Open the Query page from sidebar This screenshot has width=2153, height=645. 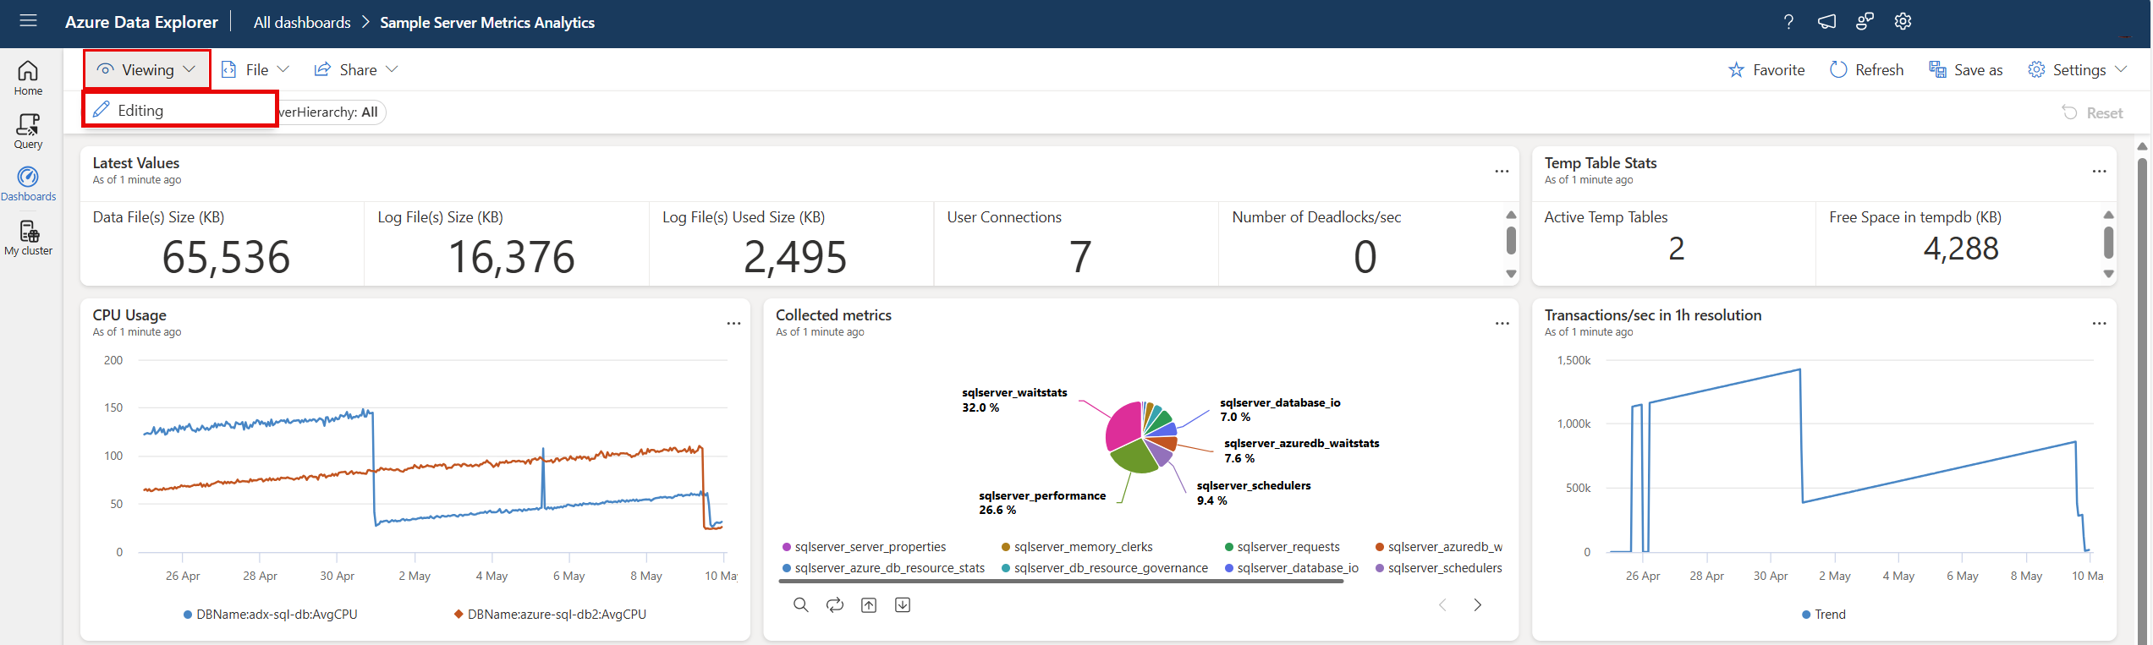pyautogui.click(x=28, y=131)
